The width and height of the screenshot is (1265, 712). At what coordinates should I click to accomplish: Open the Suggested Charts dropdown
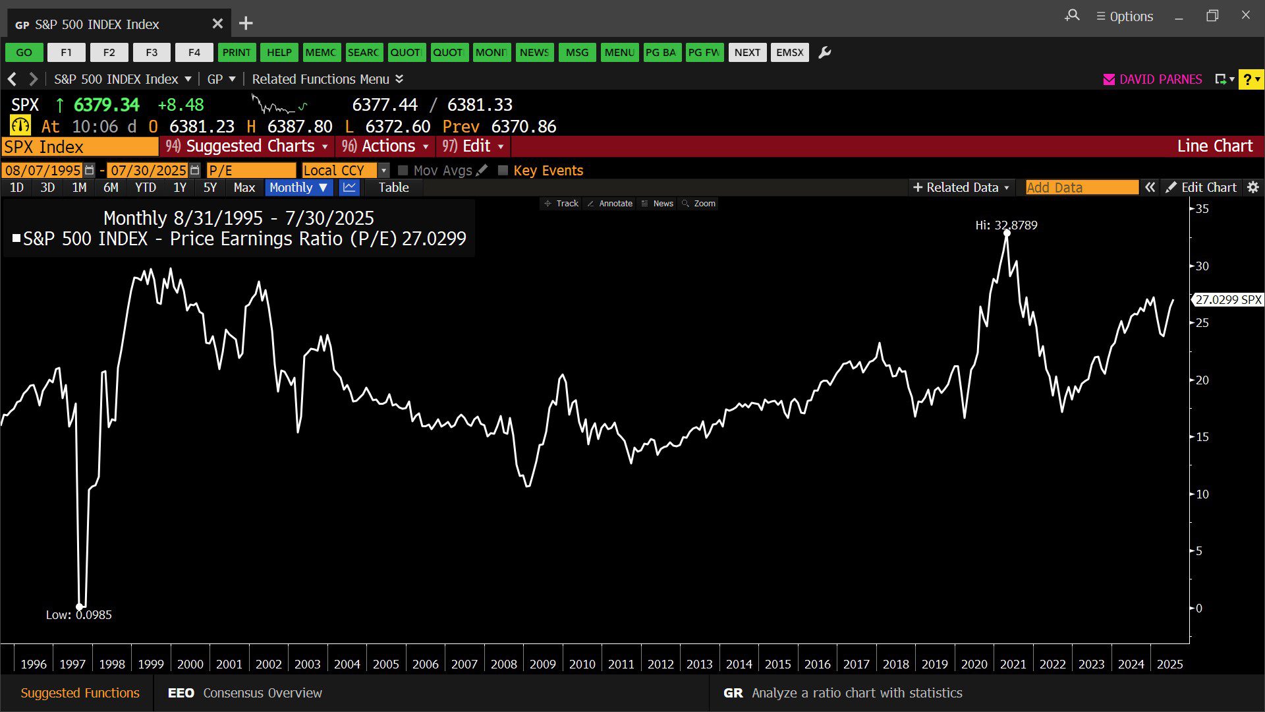click(247, 146)
